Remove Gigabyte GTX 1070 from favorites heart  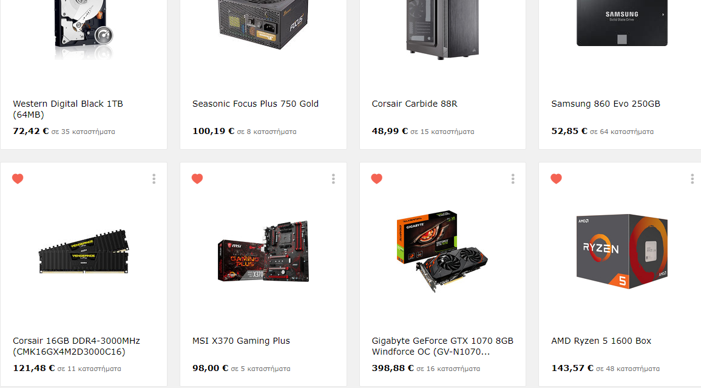[x=377, y=179]
